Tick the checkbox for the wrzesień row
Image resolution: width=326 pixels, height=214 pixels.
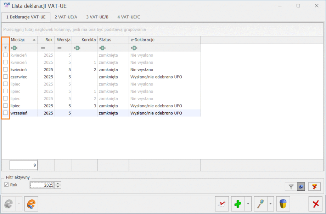pos(5,113)
